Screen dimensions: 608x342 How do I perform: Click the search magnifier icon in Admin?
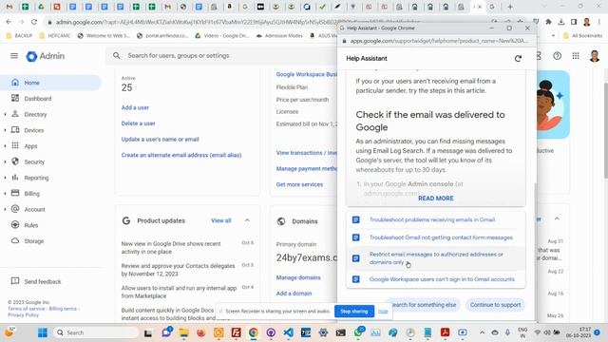(116, 56)
